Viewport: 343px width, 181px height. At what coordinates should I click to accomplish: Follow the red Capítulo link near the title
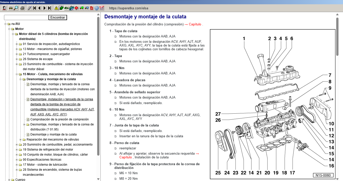195,24
